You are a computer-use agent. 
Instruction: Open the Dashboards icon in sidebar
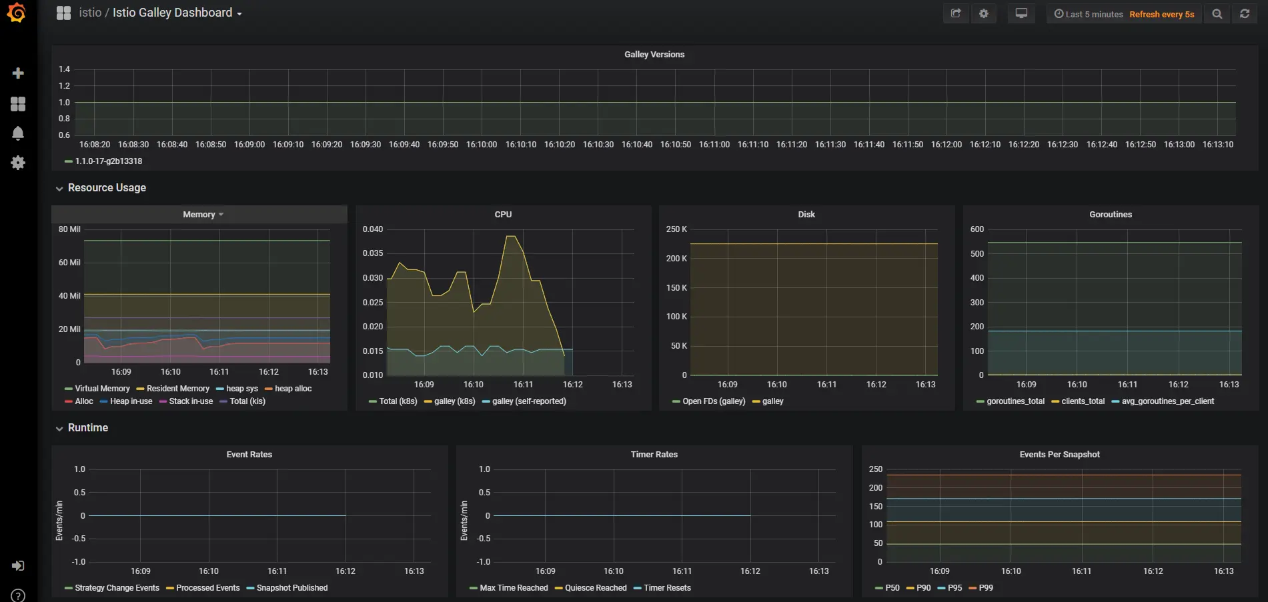click(18, 103)
